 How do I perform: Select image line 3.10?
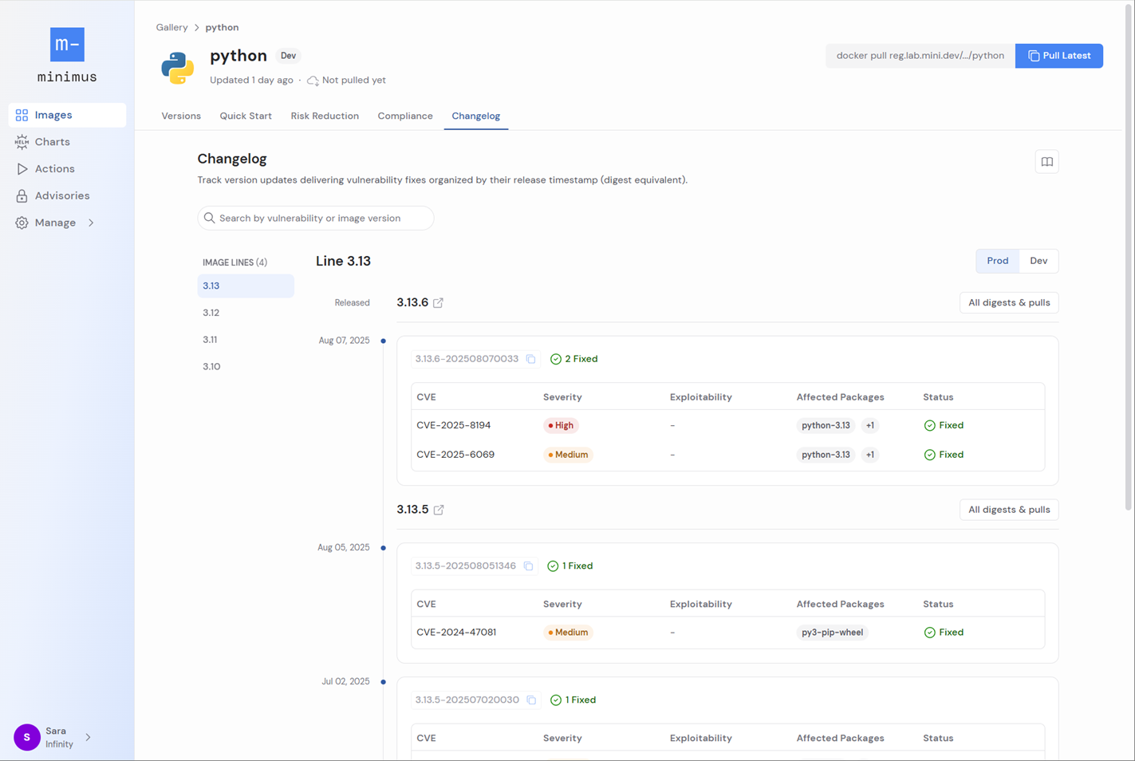(x=246, y=367)
